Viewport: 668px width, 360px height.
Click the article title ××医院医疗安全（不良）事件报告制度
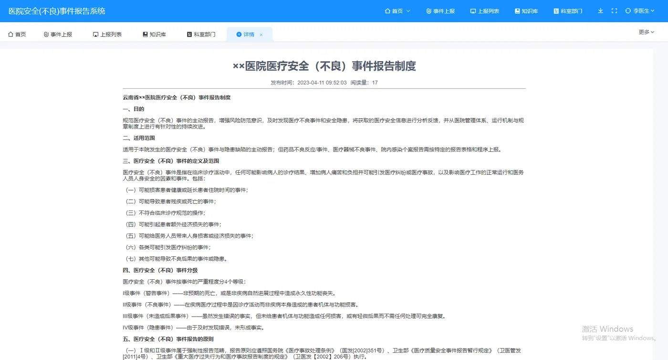[324, 66]
